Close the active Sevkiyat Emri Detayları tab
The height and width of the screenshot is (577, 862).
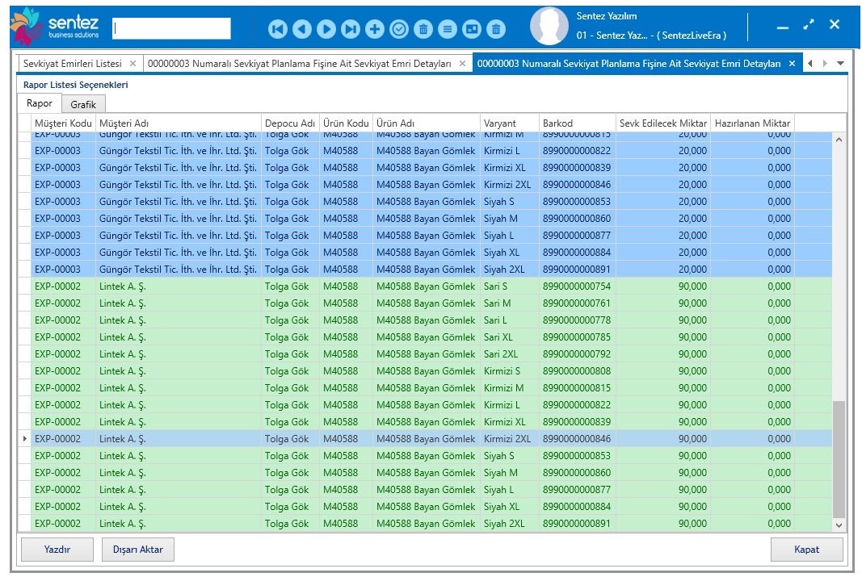tap(792, 64)
